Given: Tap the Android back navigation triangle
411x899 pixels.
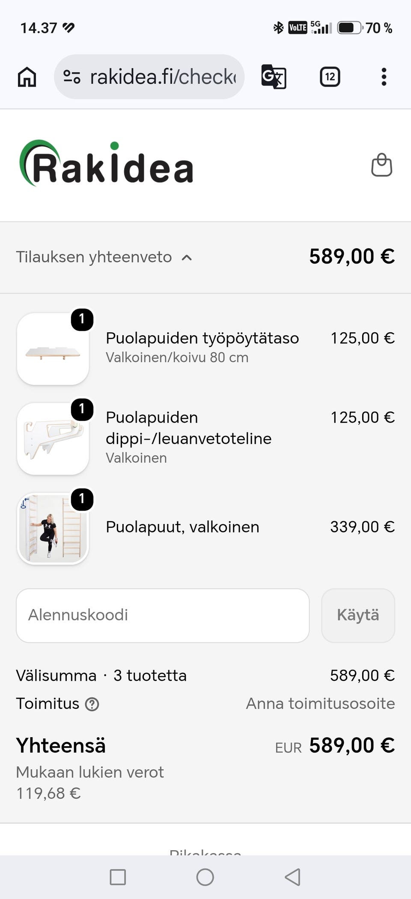Looking at the screenshot, I should pos(293,877).
